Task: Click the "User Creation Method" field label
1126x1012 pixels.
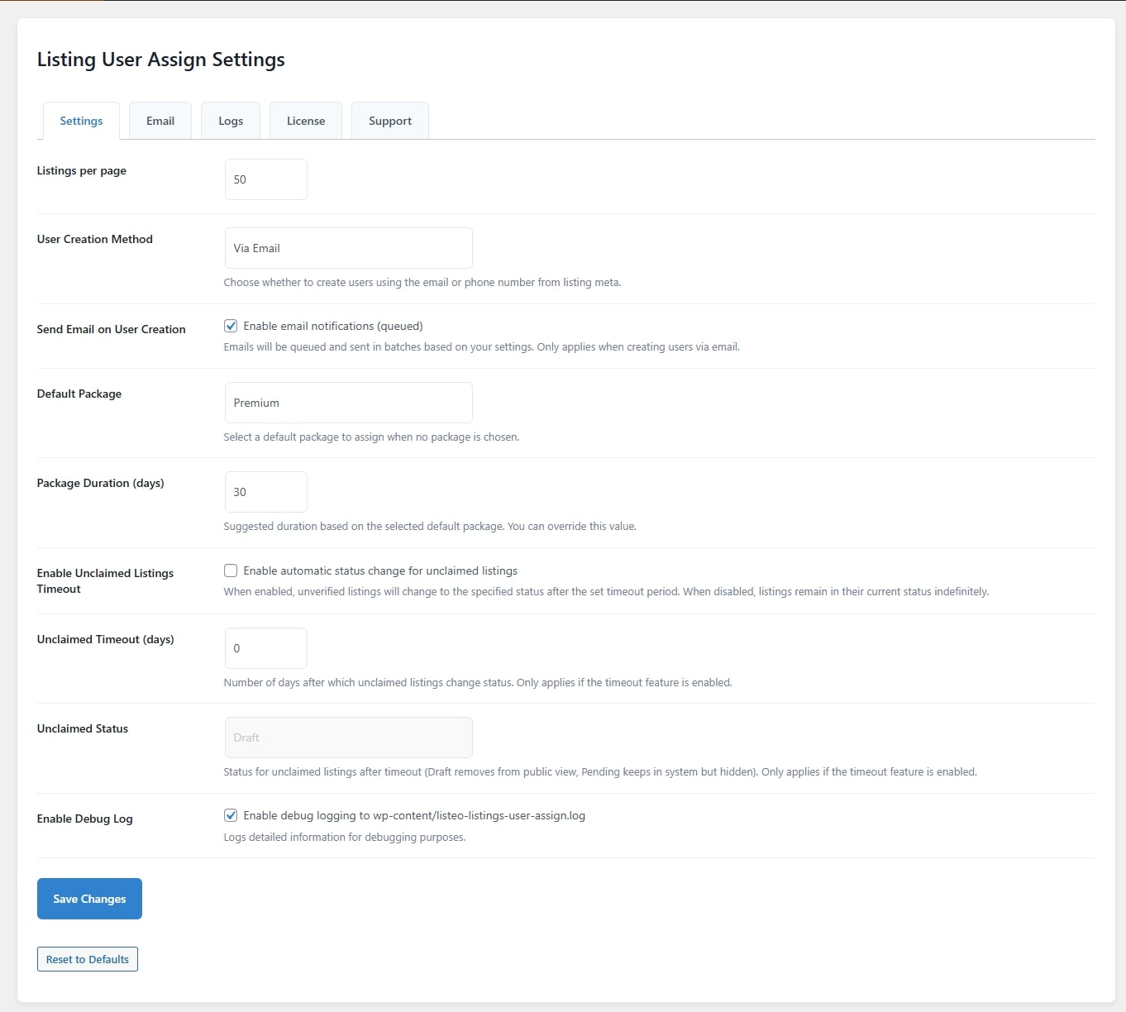Action: point(95,239)
